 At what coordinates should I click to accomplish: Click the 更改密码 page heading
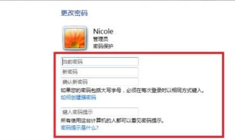pos(74,13)
